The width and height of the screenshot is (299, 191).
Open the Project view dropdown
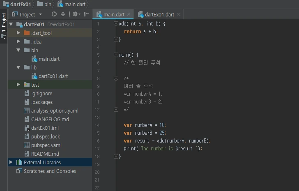40,14
